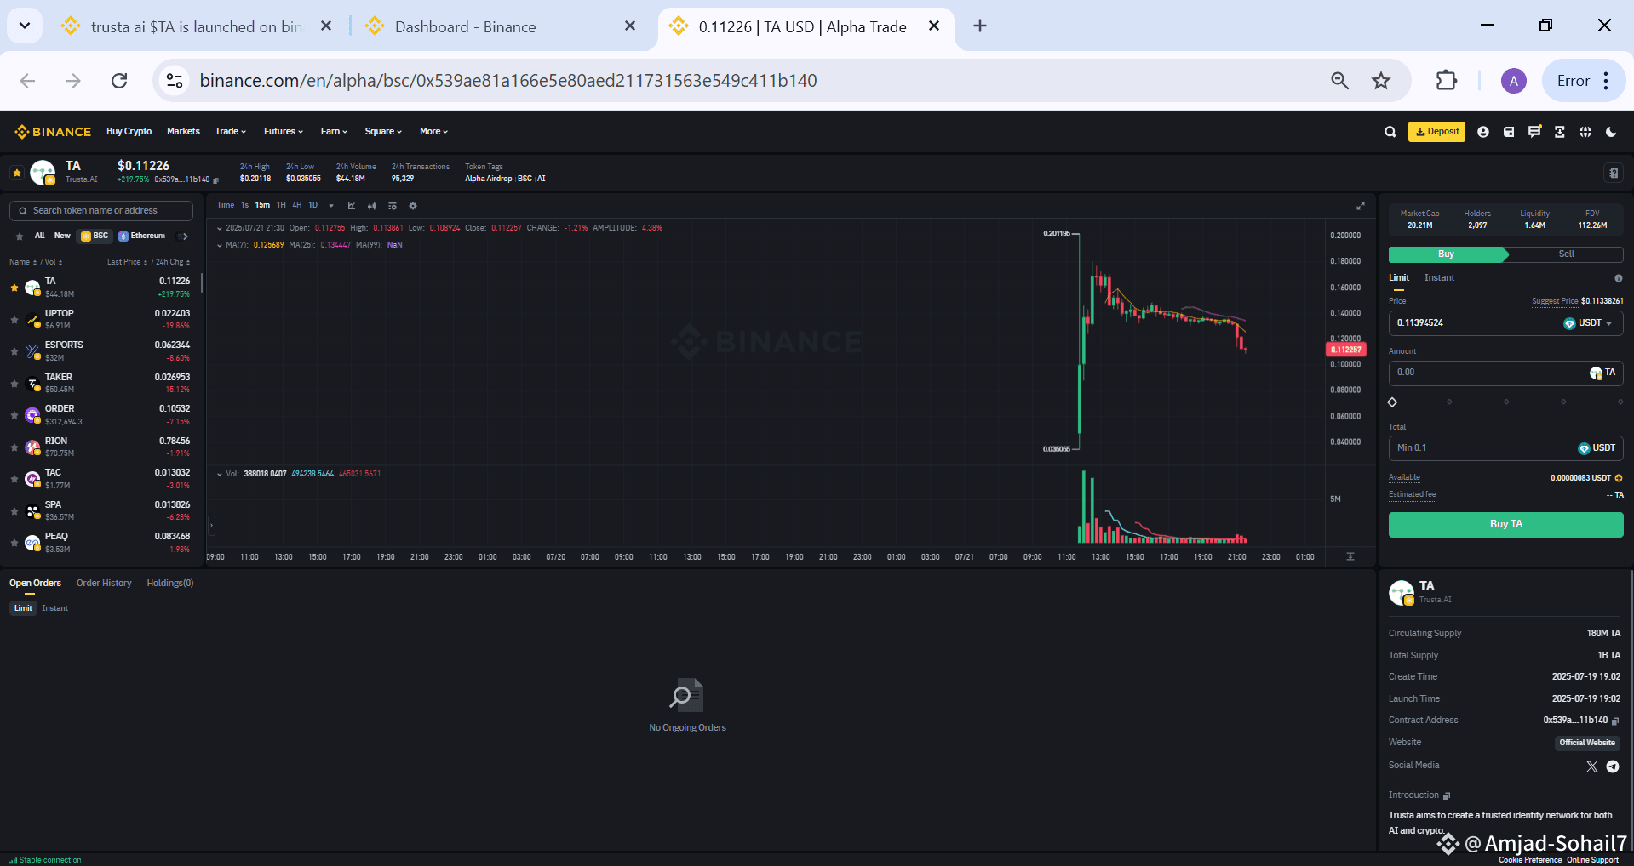
Task: Click the limit order info icon
Action: (x=1619, y=278)
